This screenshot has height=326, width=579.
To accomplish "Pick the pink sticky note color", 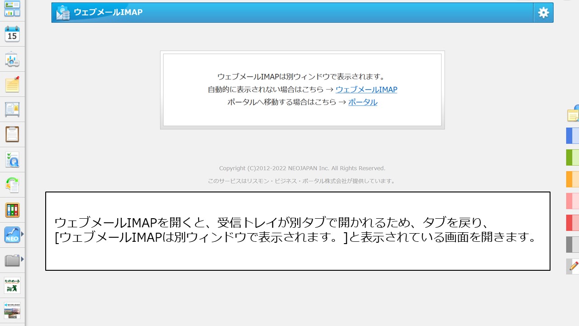I will tap(573, 201).
